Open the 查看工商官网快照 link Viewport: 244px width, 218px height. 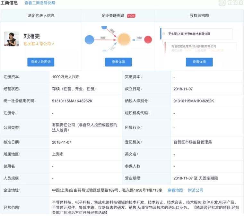[x=40, y=3]
